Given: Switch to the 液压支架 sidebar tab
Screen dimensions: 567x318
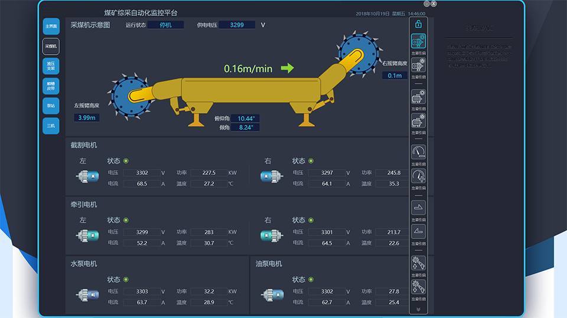Looking at the screenshot, I should [x=51, y=66].
